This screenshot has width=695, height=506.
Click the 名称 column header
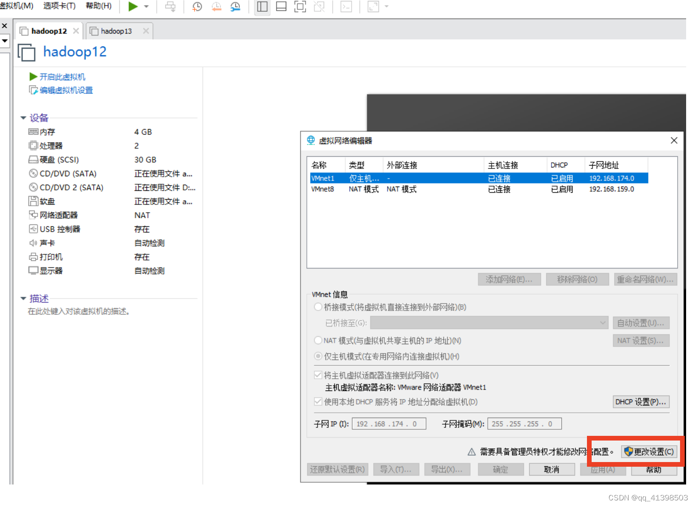(327, 165)
